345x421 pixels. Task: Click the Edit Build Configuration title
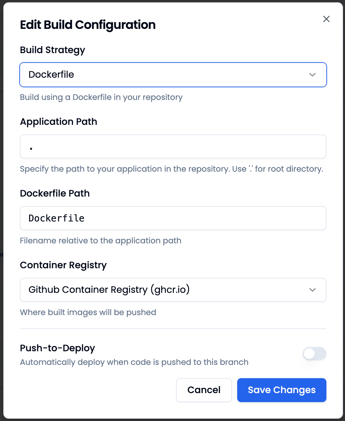click(88, 25)
